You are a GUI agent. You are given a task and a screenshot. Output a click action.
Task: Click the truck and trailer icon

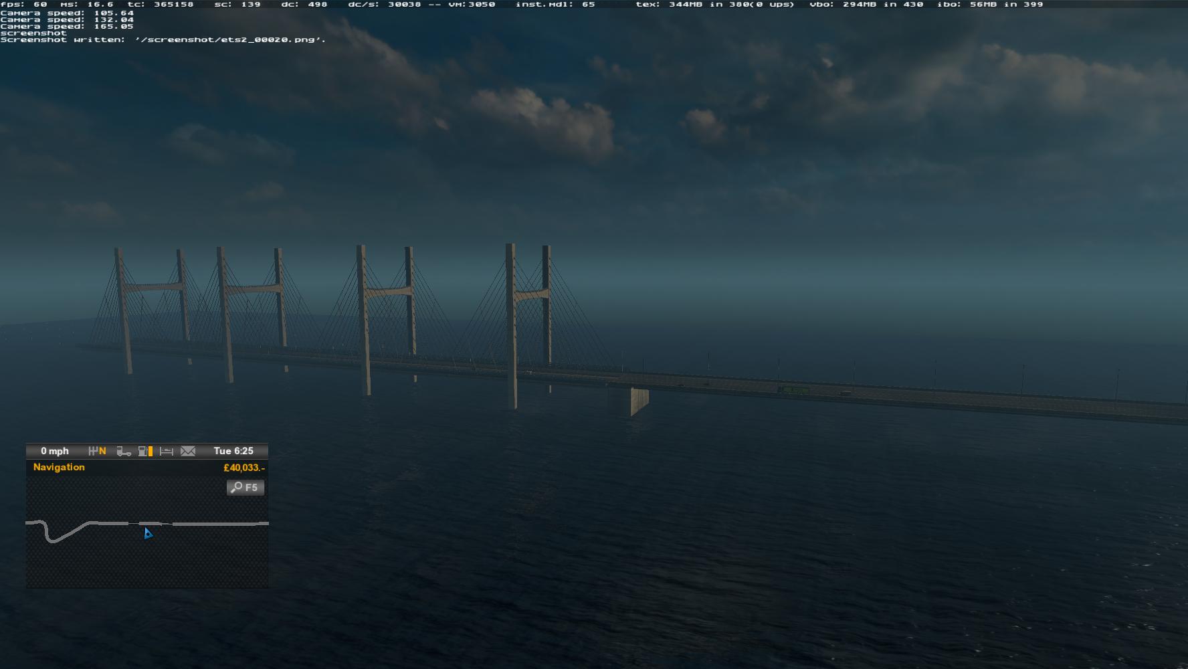(x=124, y=452)
